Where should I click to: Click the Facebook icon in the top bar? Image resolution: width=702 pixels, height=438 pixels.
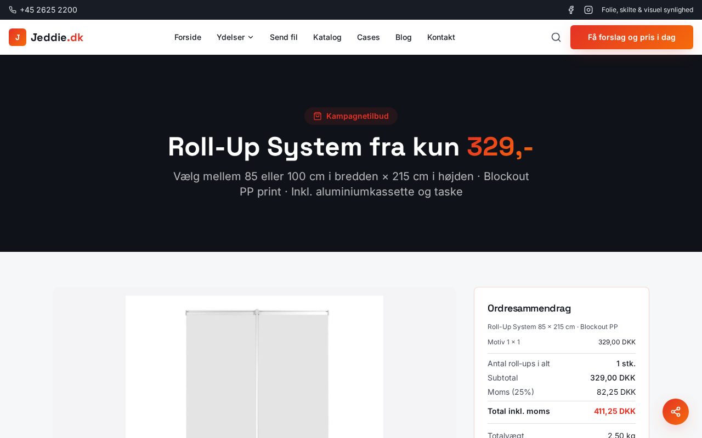coord(571,10)
